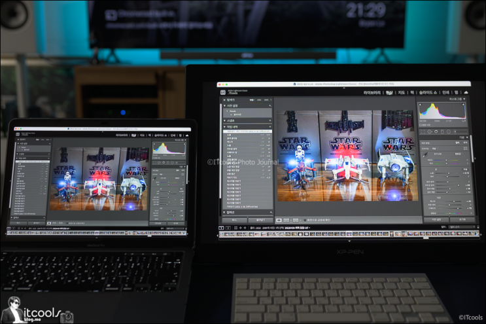Switch to 지도 module on XP-PEN screen
This screenshot has height=324, width=486.
402,92
